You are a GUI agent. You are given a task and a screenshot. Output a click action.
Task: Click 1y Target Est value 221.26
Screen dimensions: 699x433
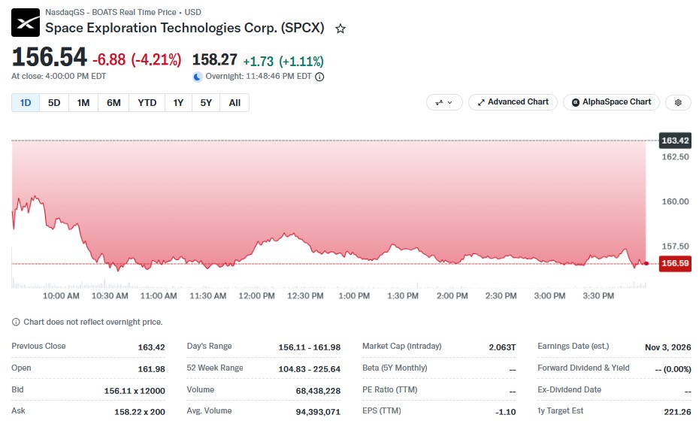[678, 412]
